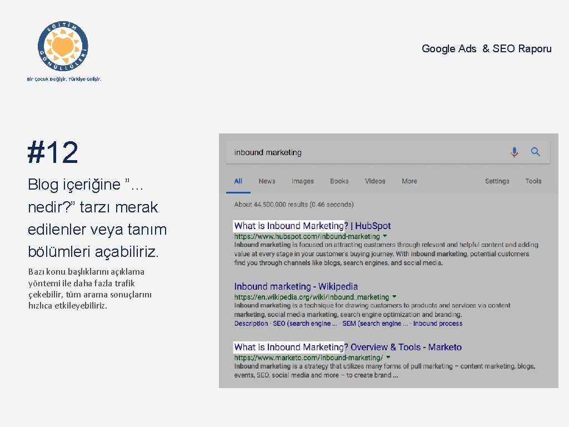Open the Videos results tab
569x427 pixels.
click(x=375, y=181)
